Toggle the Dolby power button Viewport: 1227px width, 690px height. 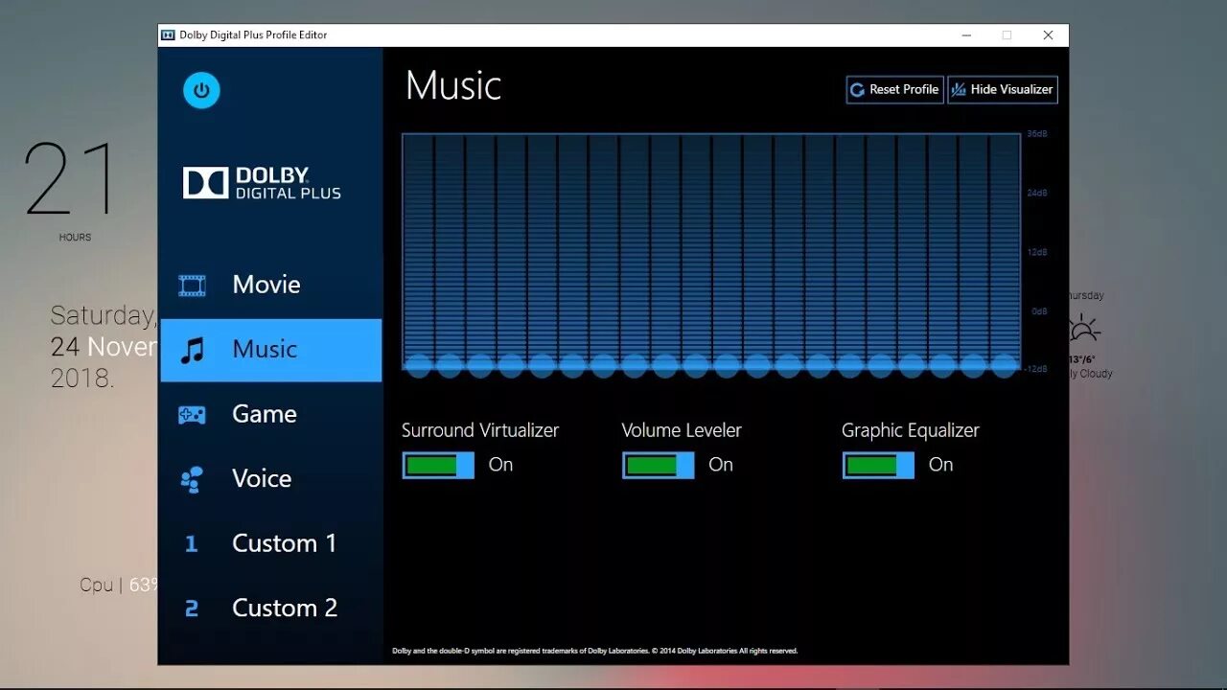point(201,90)
